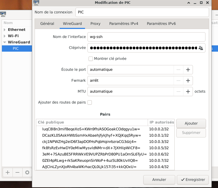This screenshot has width=218, height=188.
Task: Open the Paramètres IPv4 tab
Action: [123, 23]
